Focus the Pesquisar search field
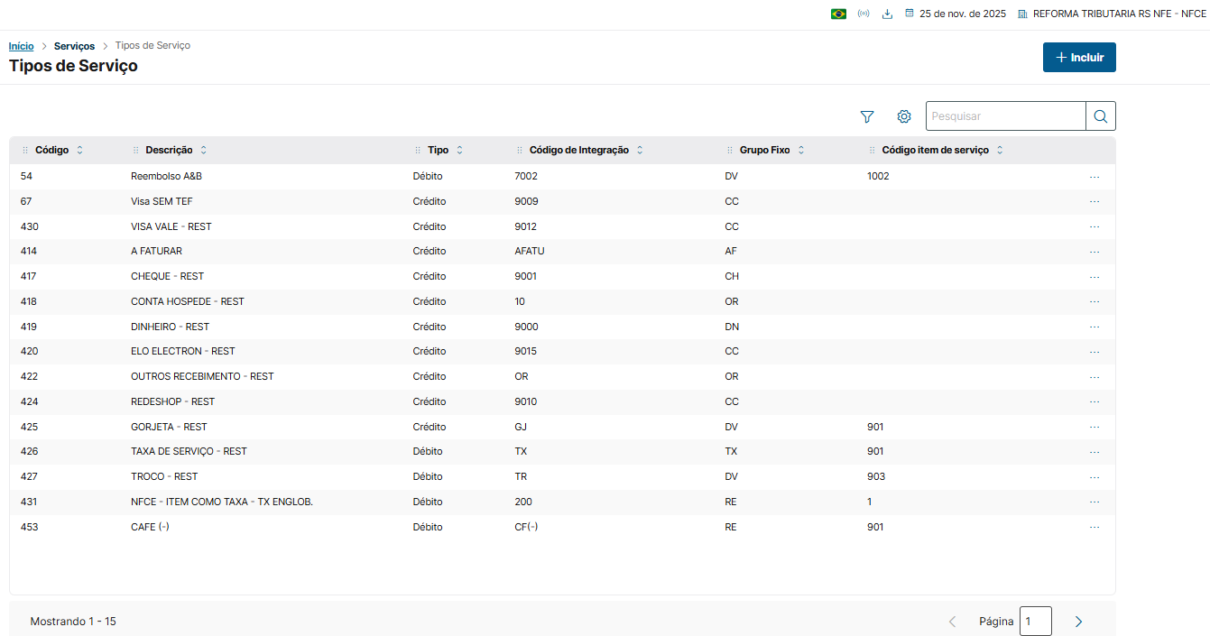The height and width of the screenshot is (636, 1210). (1005, 116)
